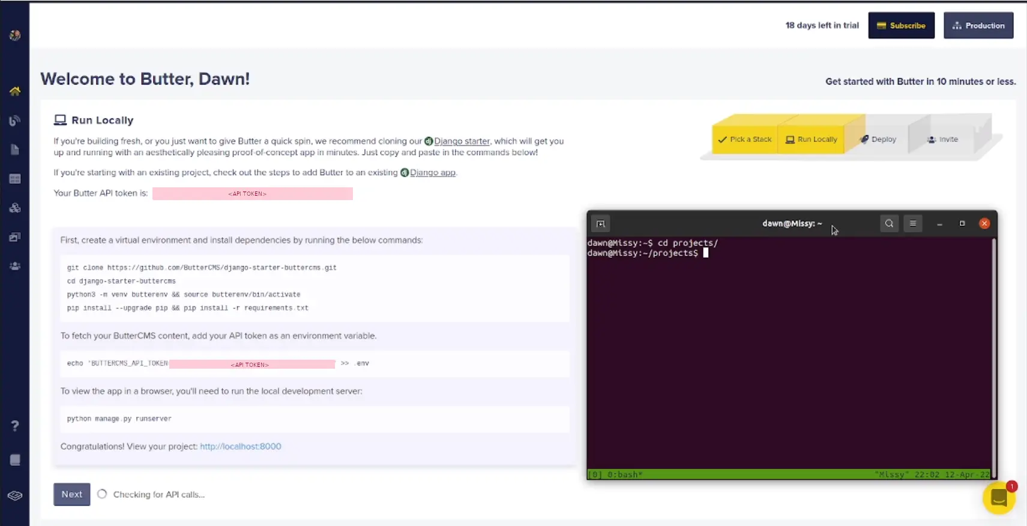Open the Django starter link
The height and width of the screenshot is (526, 1027).
tap(462, 141)
